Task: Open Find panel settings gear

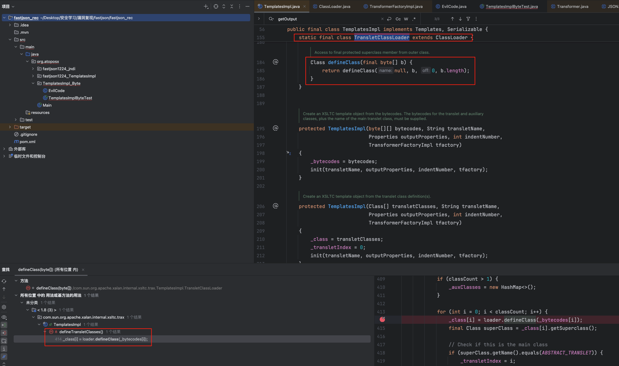Action: point(4,307)
